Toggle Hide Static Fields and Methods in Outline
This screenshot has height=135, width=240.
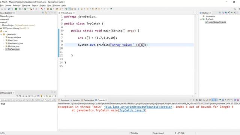tap(229, 13)
